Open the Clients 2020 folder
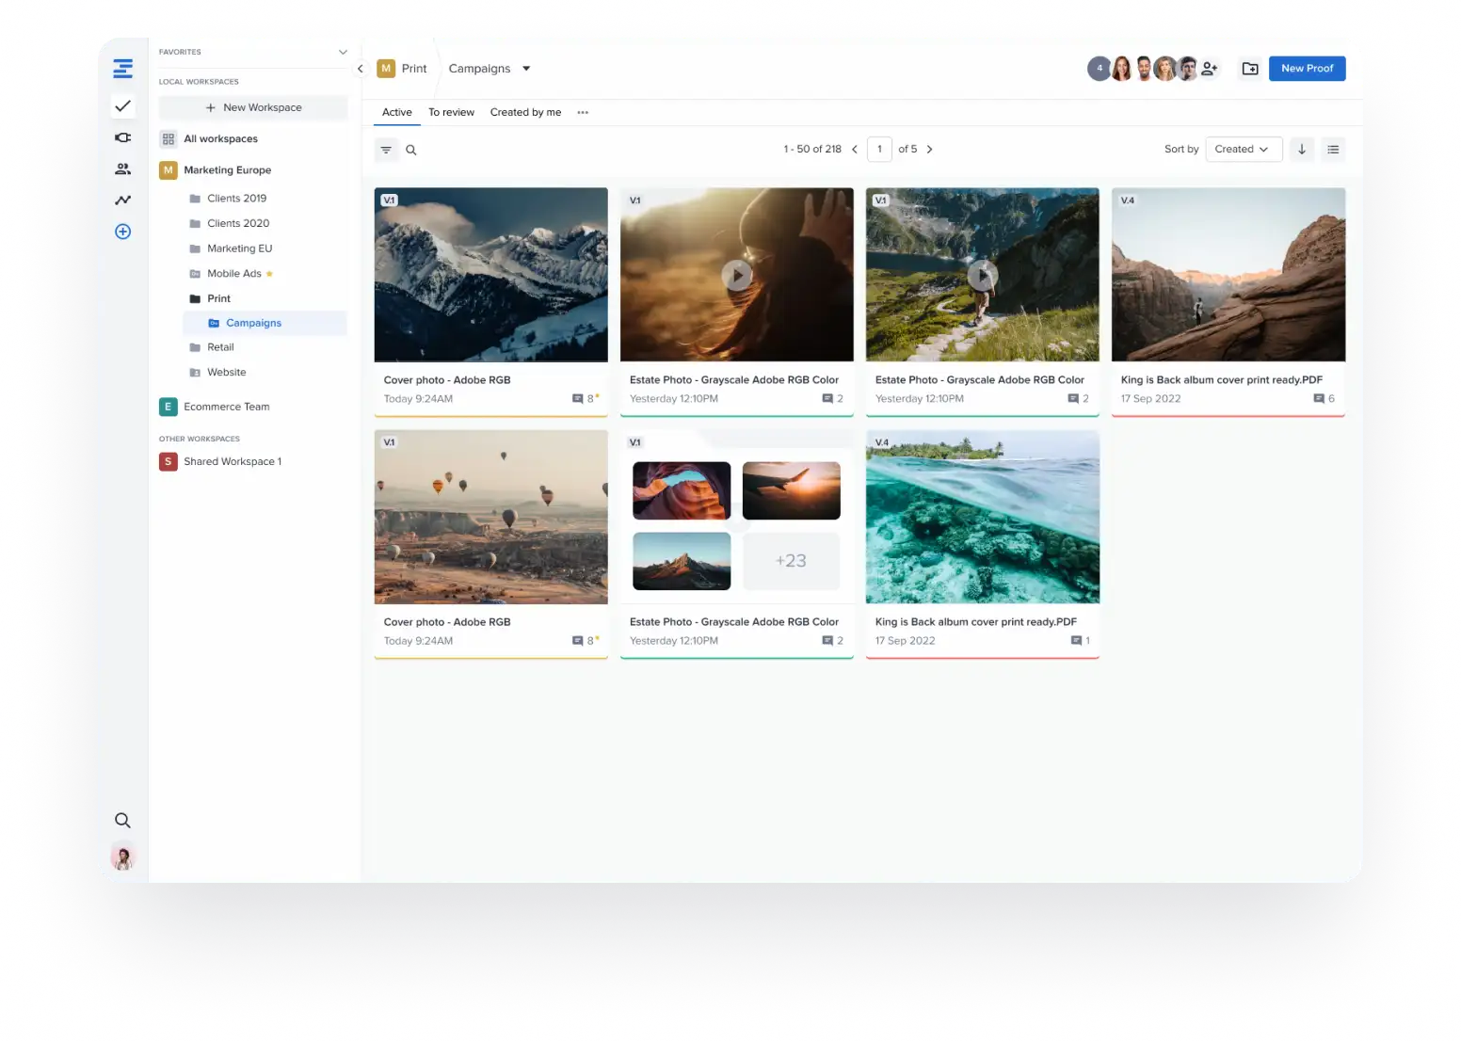This screenshot has height=1041, width=1461. [238, 223]
